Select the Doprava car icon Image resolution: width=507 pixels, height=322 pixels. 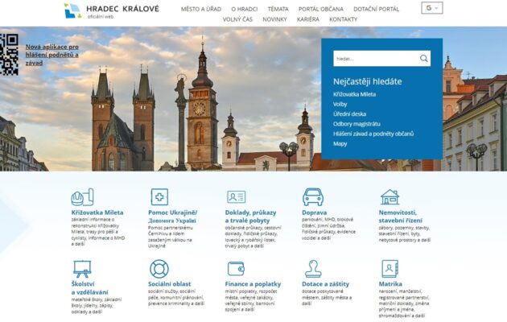tap(313, 197)
